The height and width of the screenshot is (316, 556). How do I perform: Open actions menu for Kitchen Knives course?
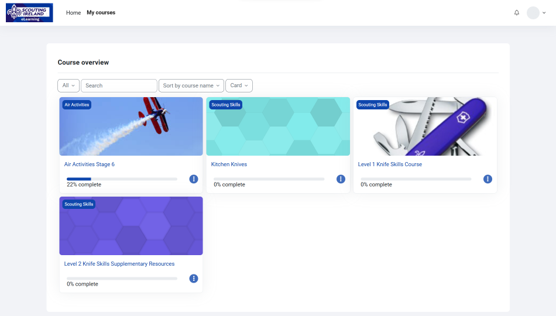click(x=341, y=179)
